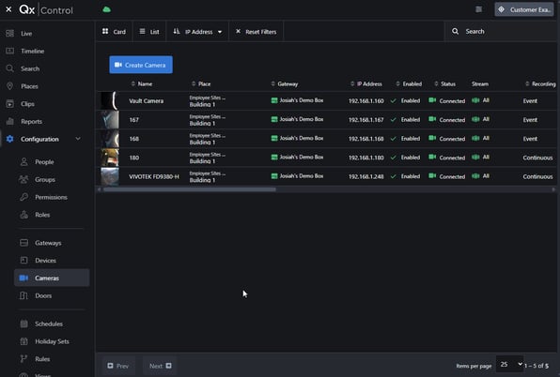Open the hamburger menu icon at top right
The width and height of the screenshot is (560, 377).
(478, 9)
